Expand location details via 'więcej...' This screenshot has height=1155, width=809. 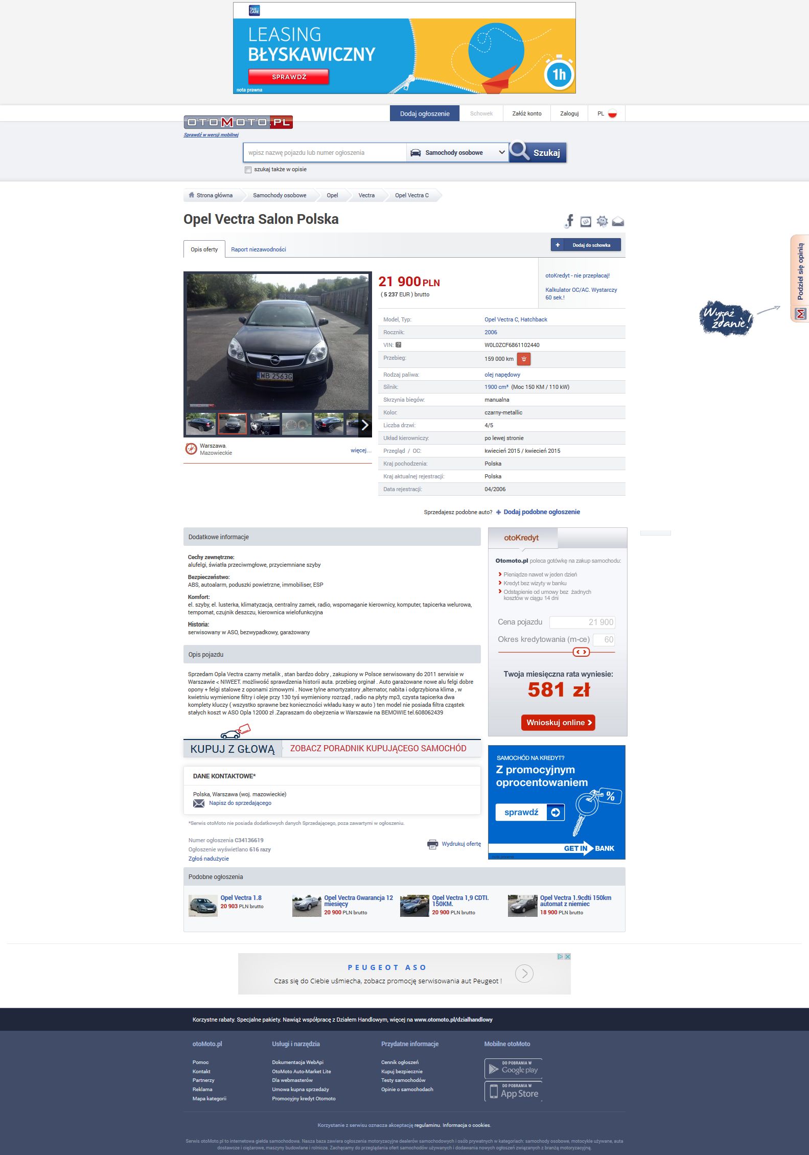pos(361,450)
